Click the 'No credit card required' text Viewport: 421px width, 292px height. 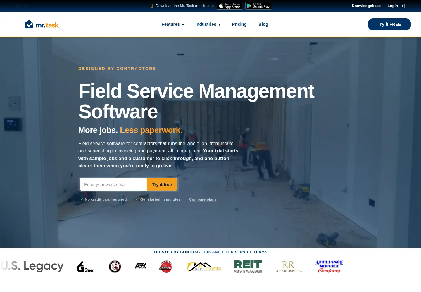(106, 199)
